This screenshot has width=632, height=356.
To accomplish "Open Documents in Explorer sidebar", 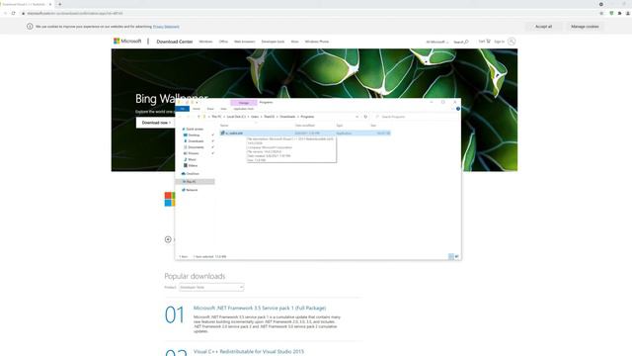I will (x=196, y=147).
